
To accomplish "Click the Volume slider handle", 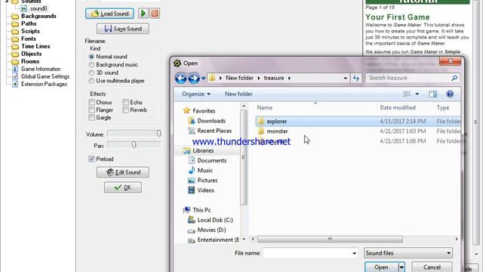I will (x=158, y=133).
